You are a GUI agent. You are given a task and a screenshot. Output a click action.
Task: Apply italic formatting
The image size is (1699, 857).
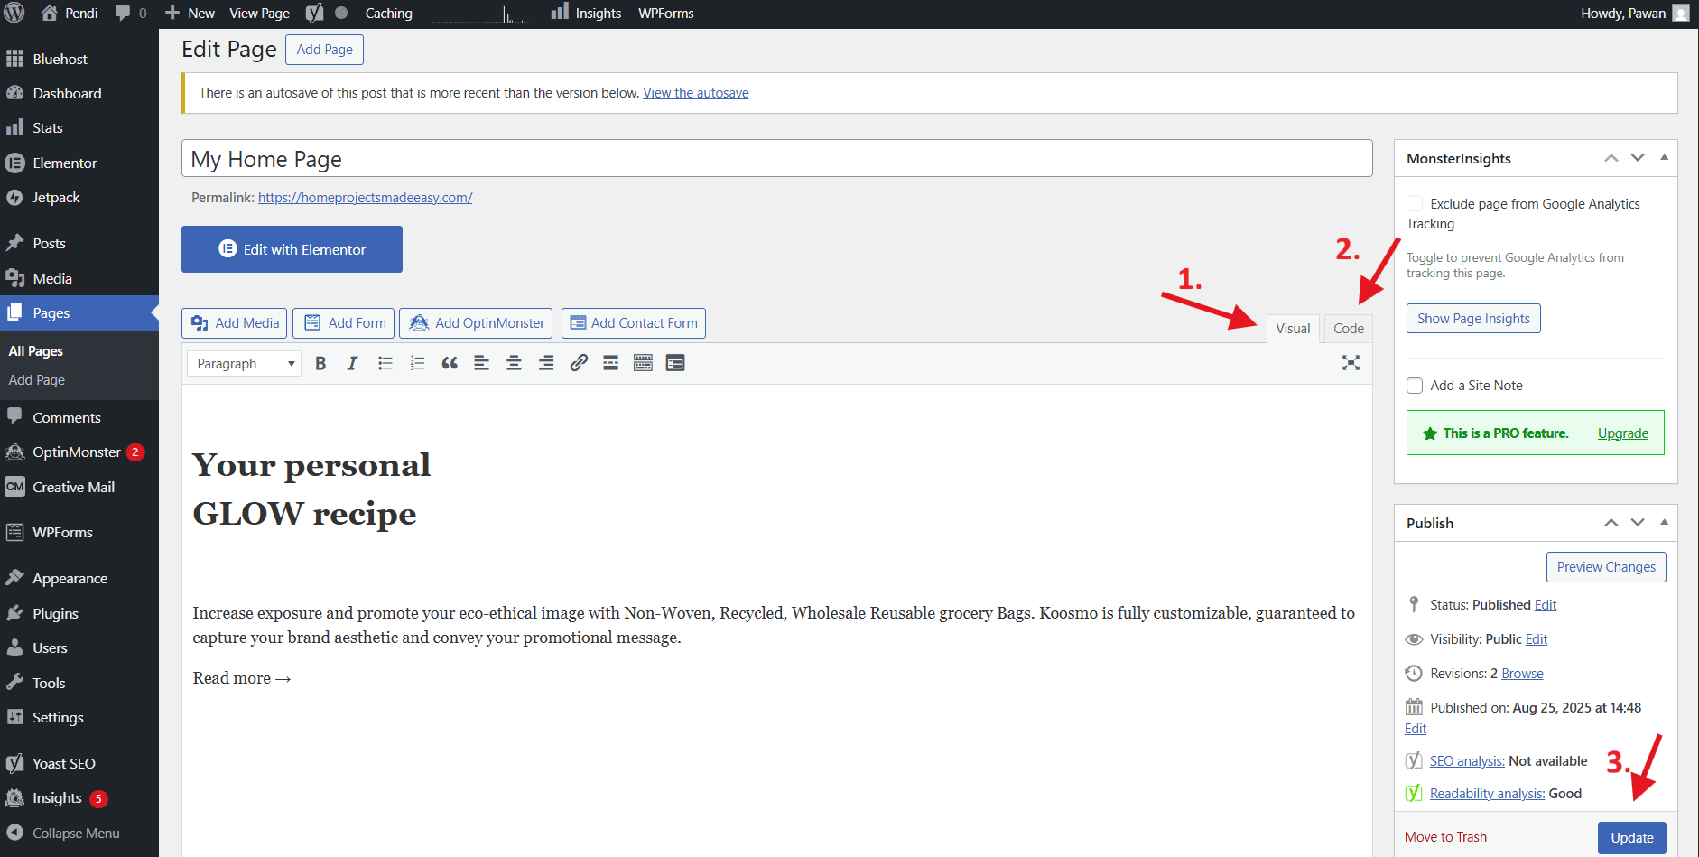pyautogui.click(x=352, y=363)
